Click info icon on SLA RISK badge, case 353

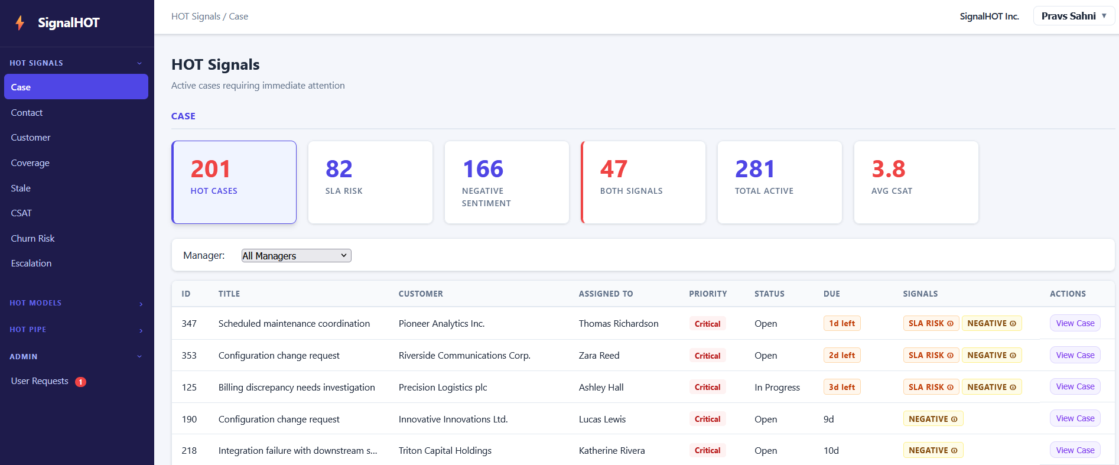tap(950, 356)
